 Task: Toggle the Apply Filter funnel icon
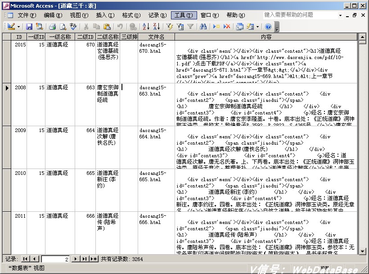(x=190, y=27)
